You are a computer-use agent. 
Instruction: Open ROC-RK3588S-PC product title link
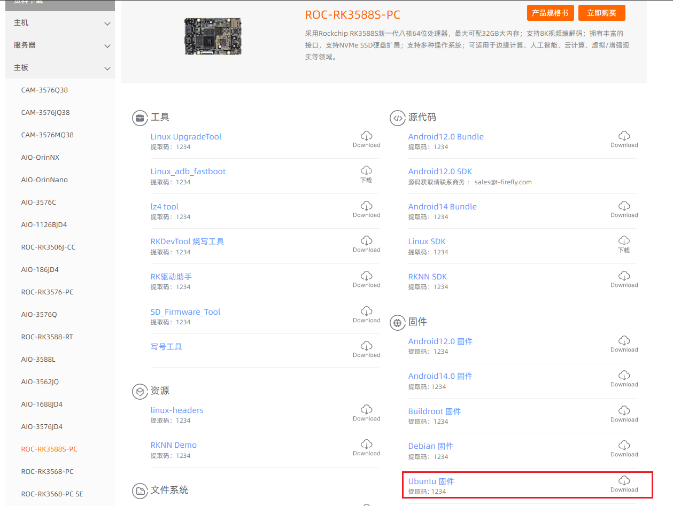point(353,15)
